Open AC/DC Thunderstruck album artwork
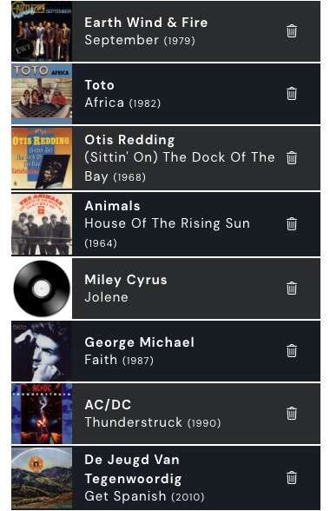330x511 pixels. (x=42, y=414)
